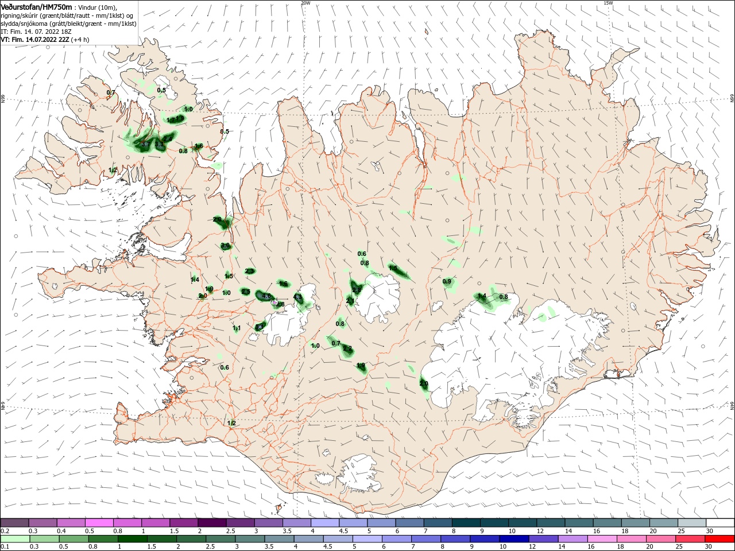Click the 20W longitude label at top

(305, 2)
